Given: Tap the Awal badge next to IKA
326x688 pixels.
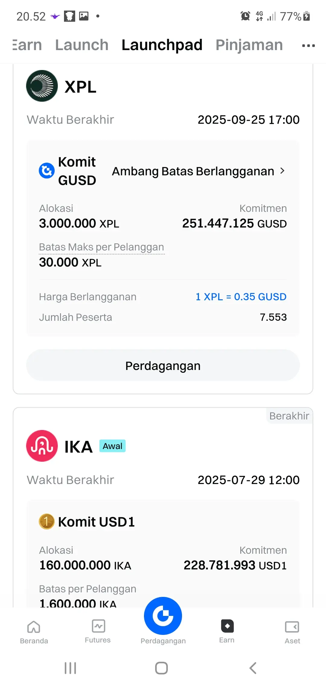Looking at the screenshot, I should [113, 446].
